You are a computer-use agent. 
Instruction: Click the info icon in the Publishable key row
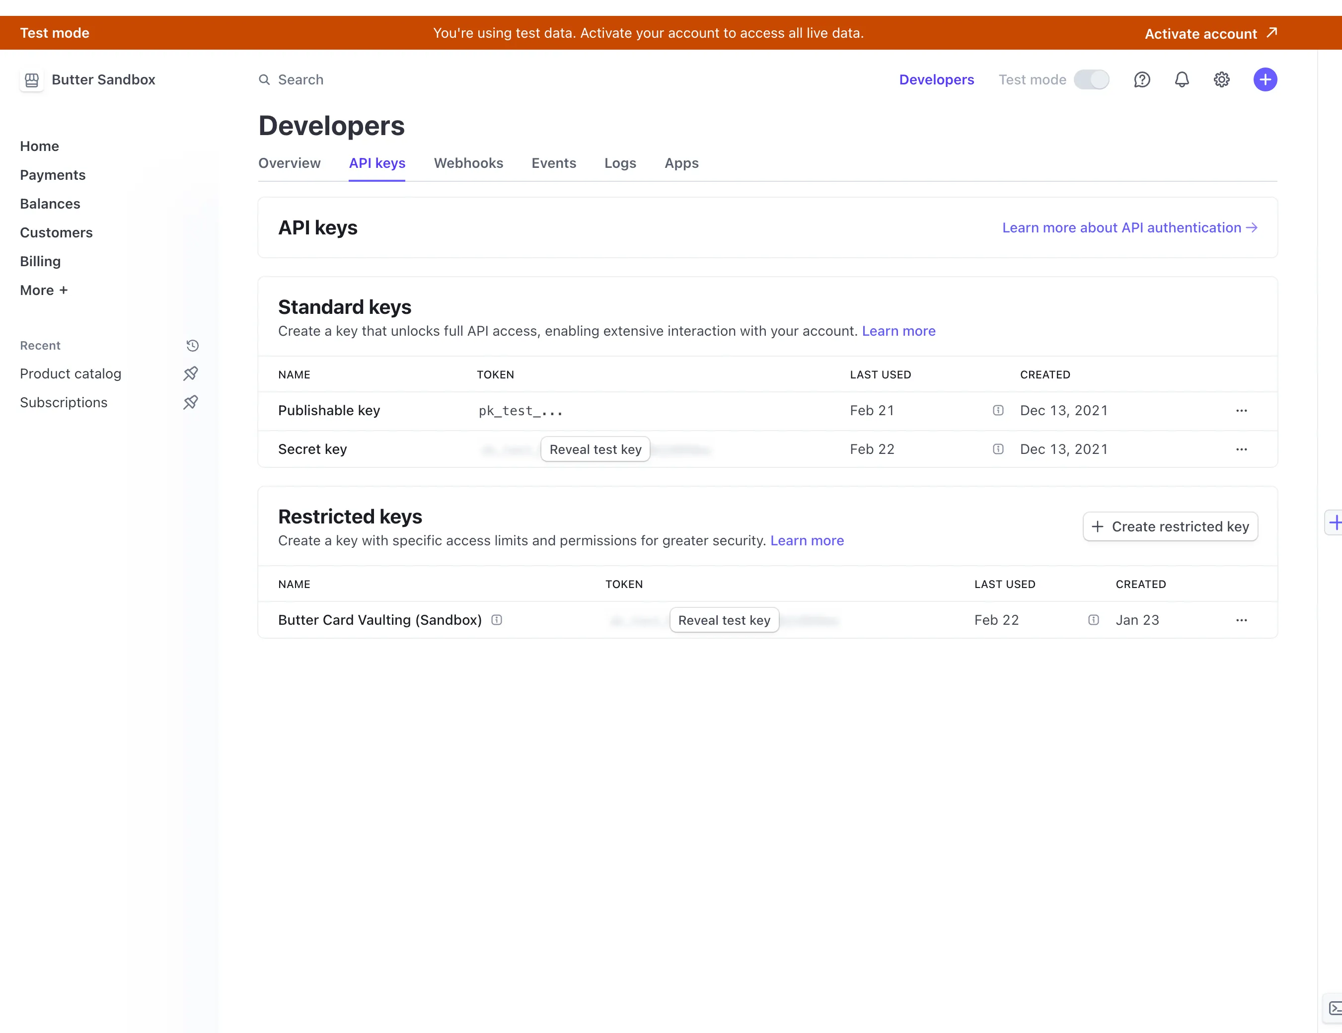tap(998, 411)
